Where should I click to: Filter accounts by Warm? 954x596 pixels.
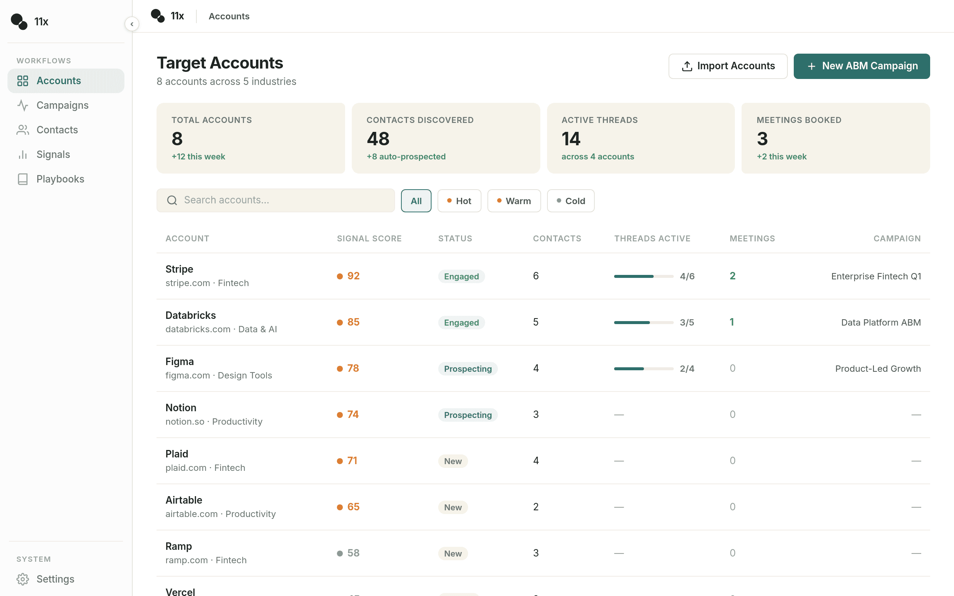pos(514,201)
